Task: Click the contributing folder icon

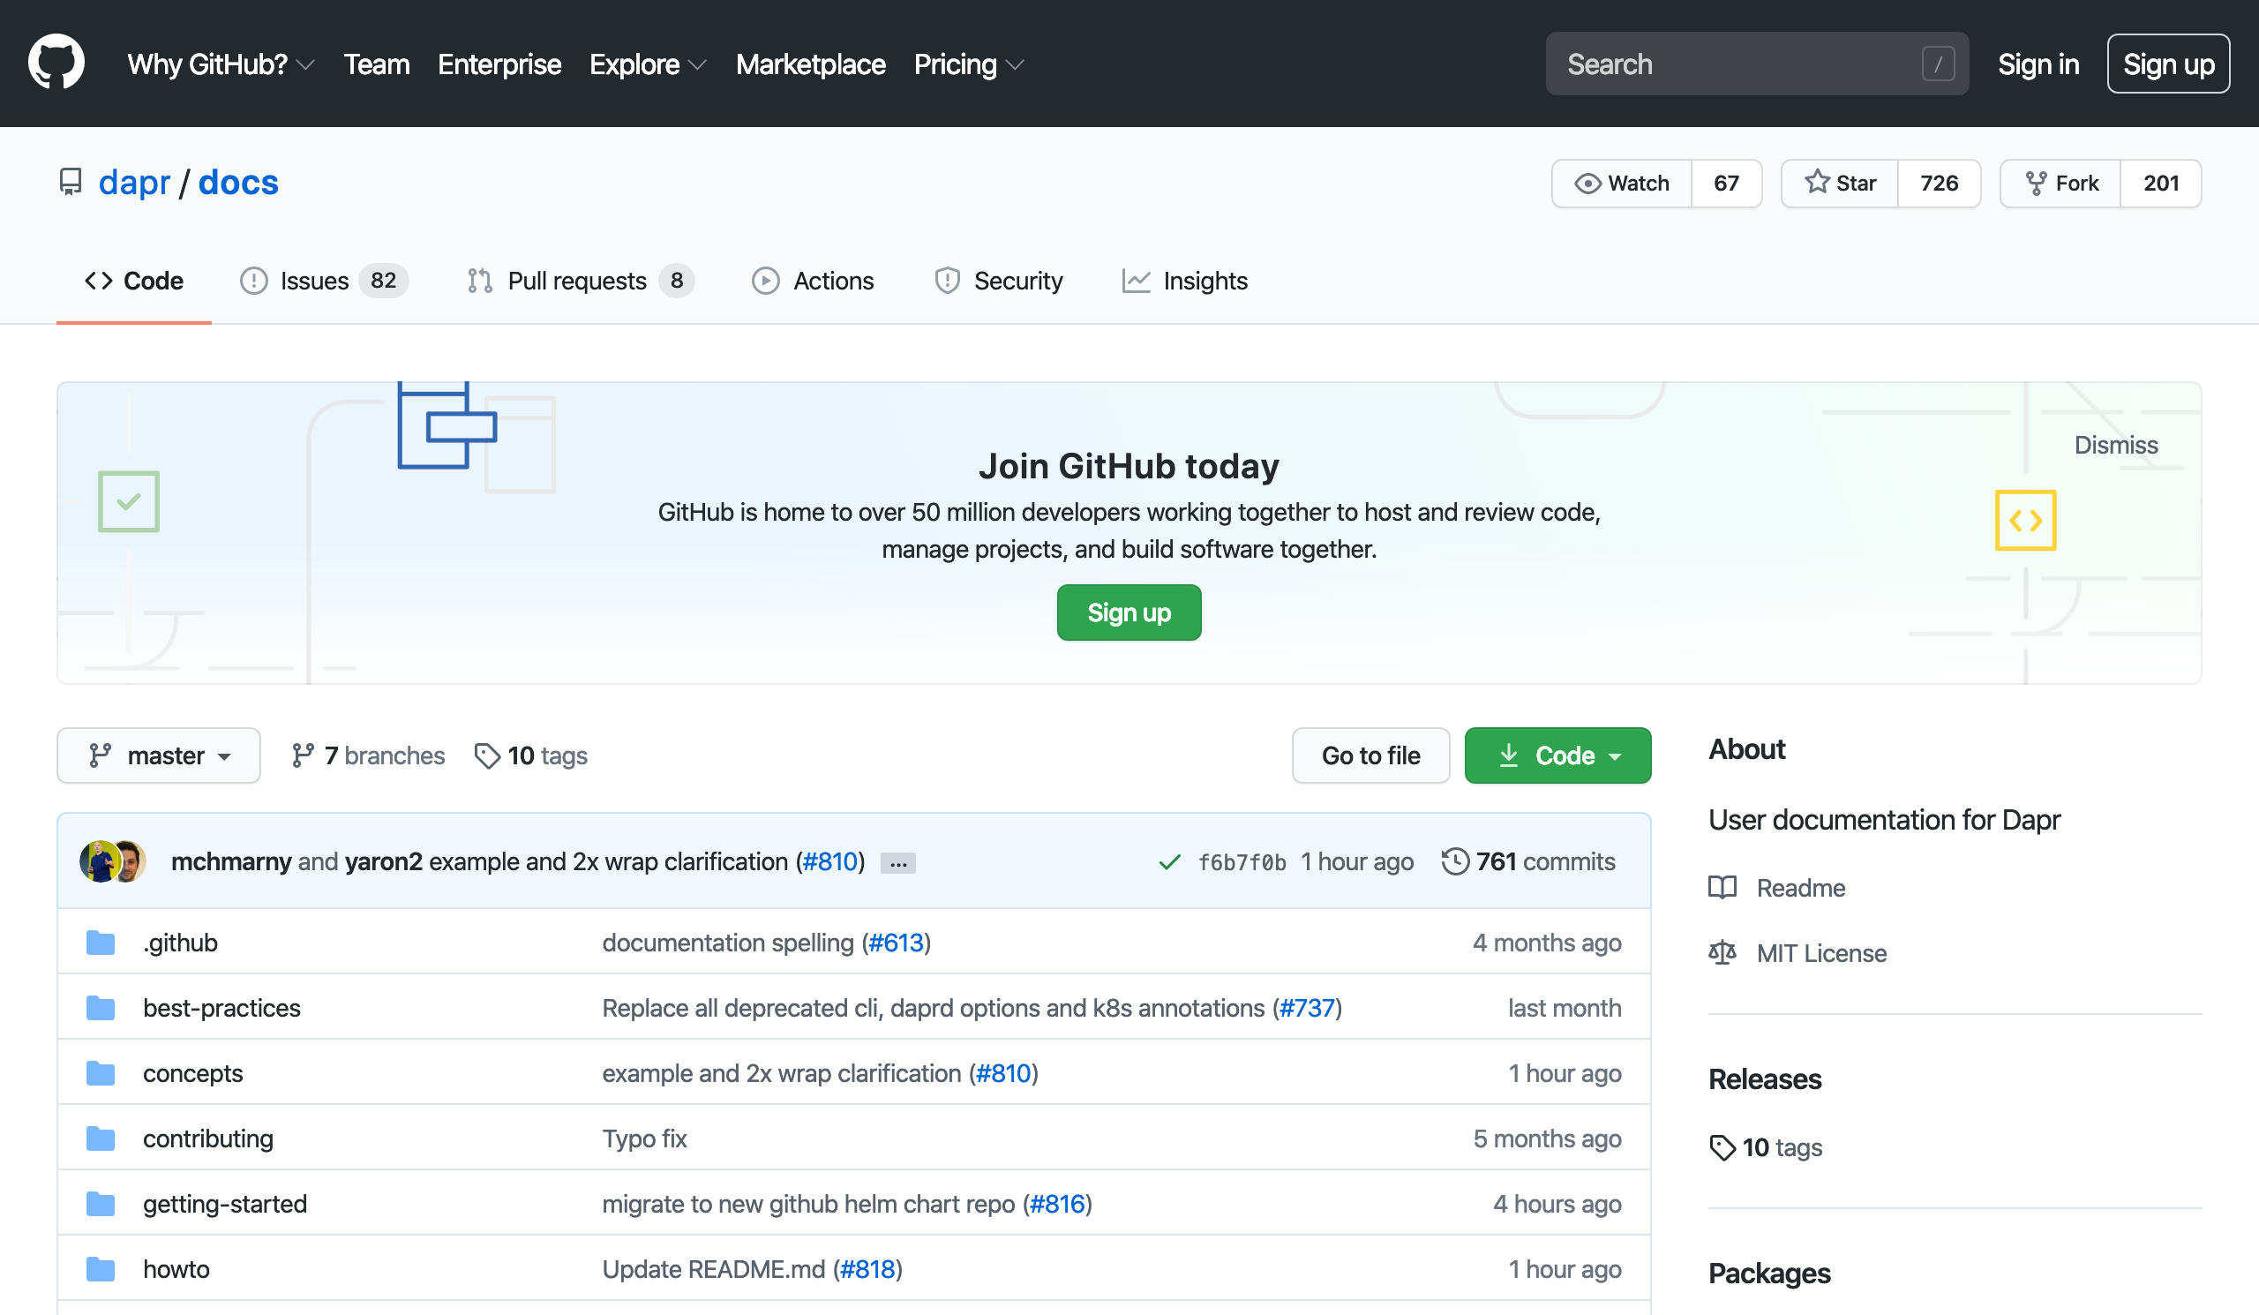Action: (x=101, y=1138)
